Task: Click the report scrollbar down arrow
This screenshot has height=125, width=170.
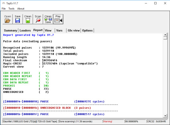Action: click(x=165, y=116)
